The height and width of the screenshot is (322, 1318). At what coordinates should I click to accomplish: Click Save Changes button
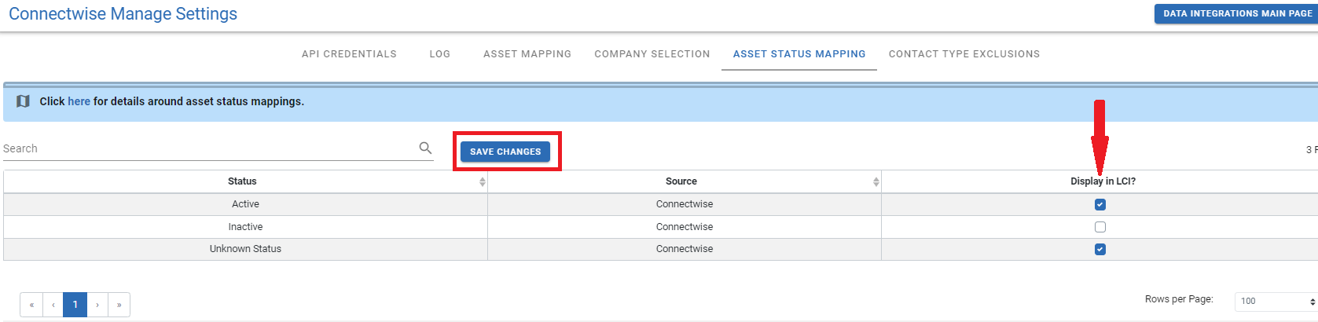point(505,152)
